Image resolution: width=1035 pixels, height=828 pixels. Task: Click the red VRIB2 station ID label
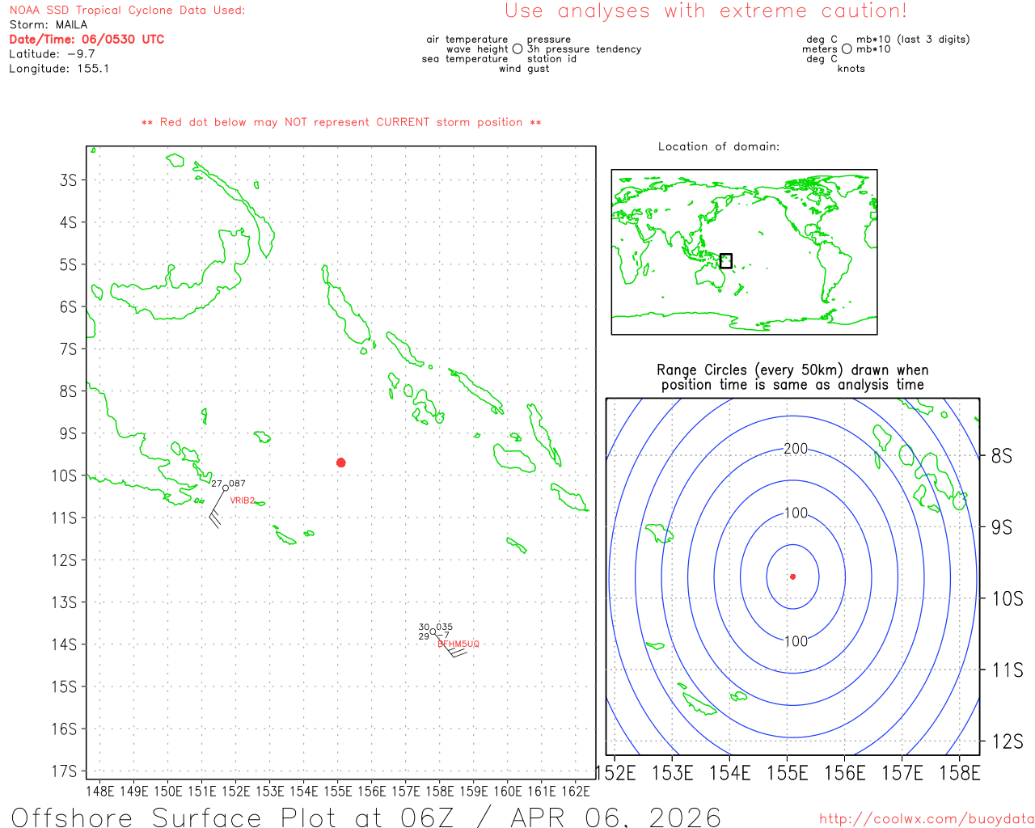242,501
